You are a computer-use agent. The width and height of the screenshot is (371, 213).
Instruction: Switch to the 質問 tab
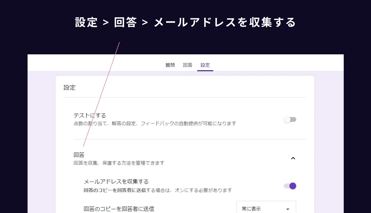tap(170, 65)
